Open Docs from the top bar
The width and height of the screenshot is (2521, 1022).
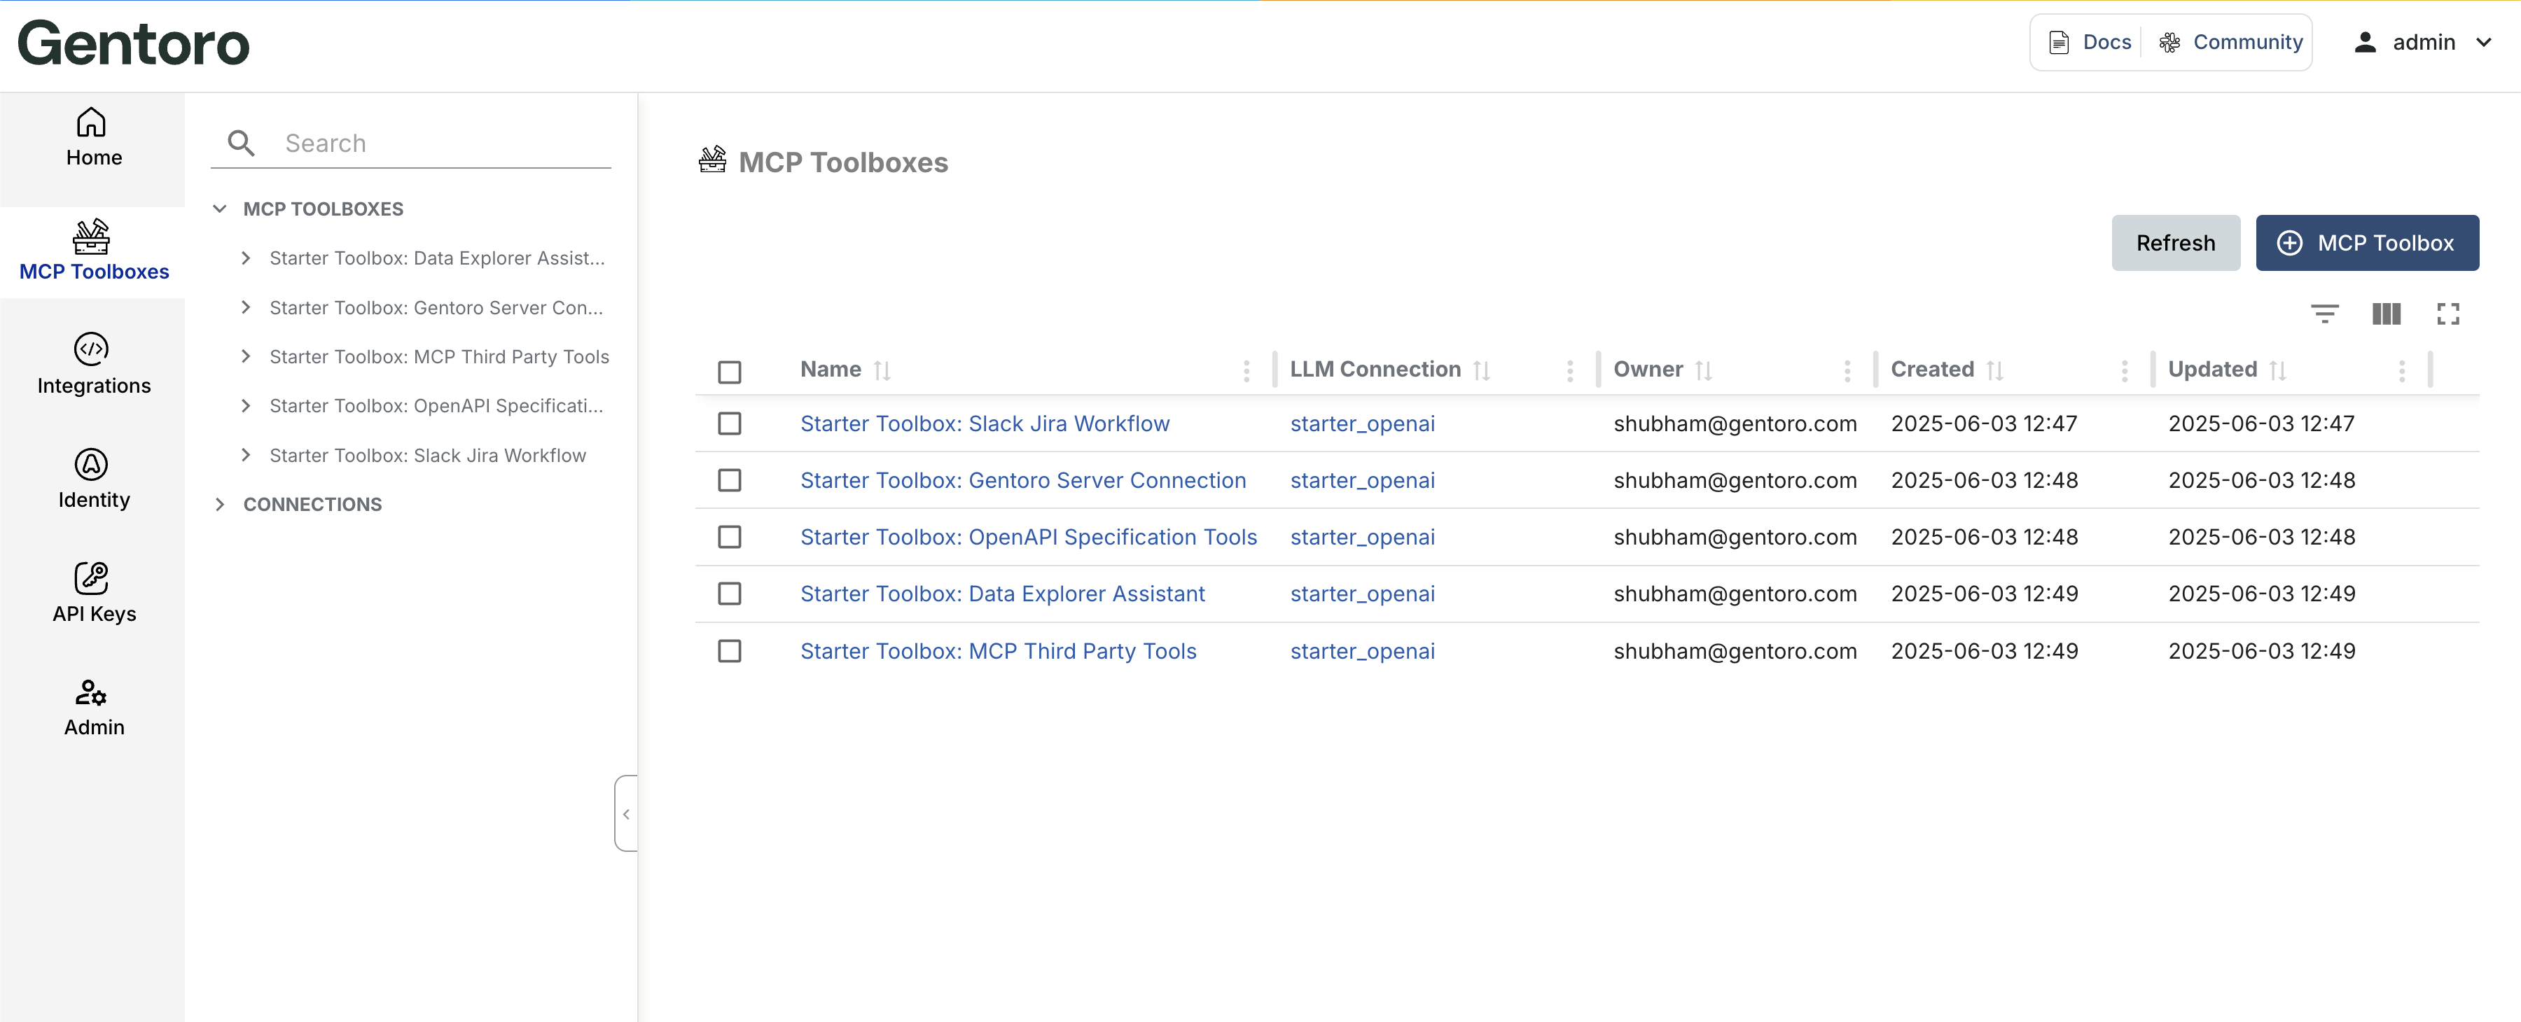2090,42
